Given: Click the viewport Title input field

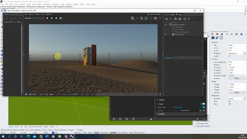Looking at the screenshot, I should (x=237, y=45).
